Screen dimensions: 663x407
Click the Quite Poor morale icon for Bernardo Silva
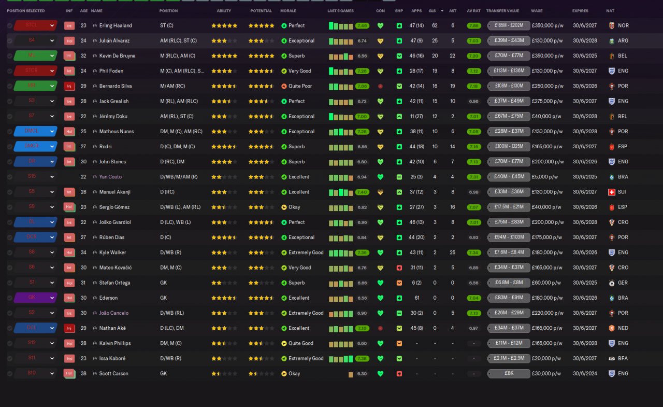coord(284,86)
